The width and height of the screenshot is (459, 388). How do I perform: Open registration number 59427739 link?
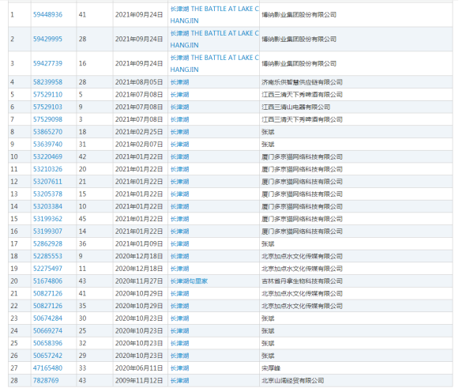47,63
